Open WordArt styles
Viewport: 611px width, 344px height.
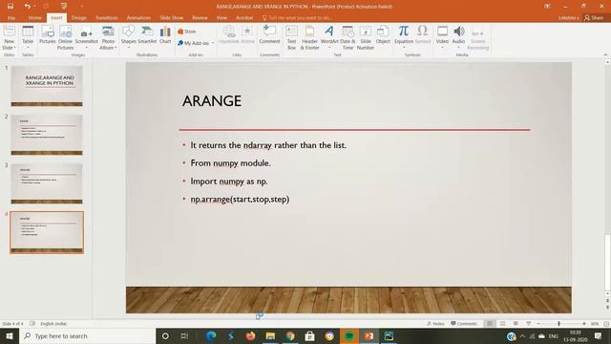(329, 37)
